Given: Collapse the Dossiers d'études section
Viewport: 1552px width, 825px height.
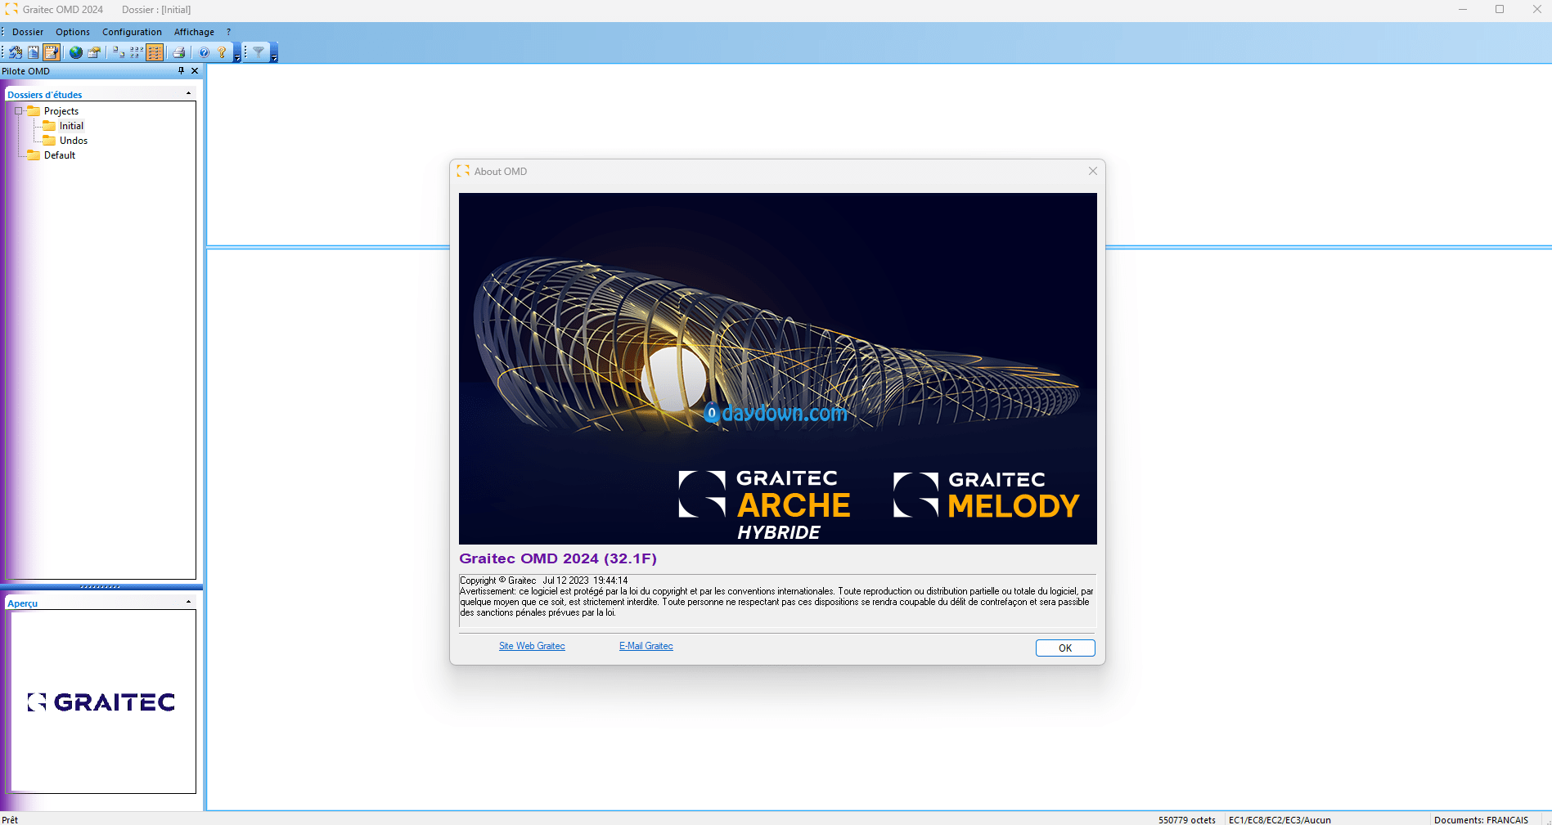Looking at the screenshot, I should click(189, 93).
